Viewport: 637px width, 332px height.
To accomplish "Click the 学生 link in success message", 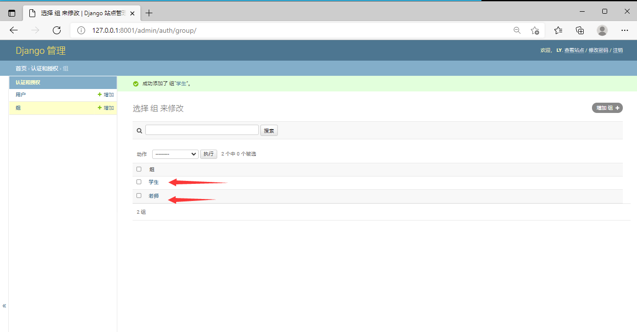I will [x=182, y=84].
